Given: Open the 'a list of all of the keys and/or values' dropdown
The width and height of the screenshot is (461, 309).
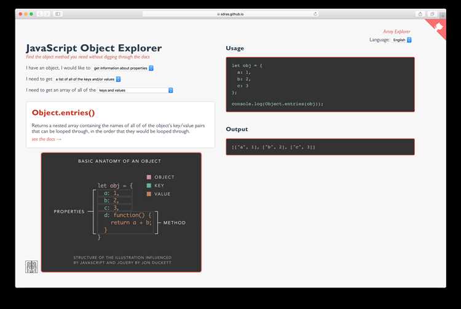Looking at the screenshot, I should point(87,79).
